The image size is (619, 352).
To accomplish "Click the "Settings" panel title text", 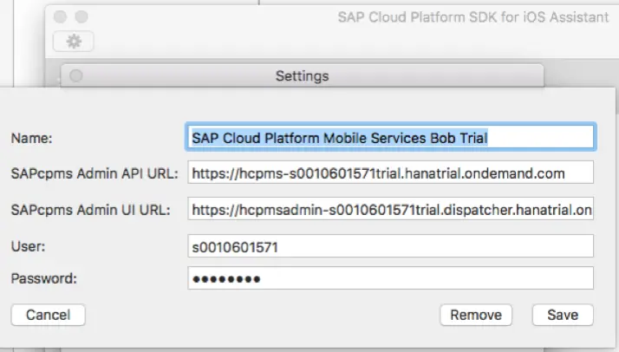I will 302,76.
